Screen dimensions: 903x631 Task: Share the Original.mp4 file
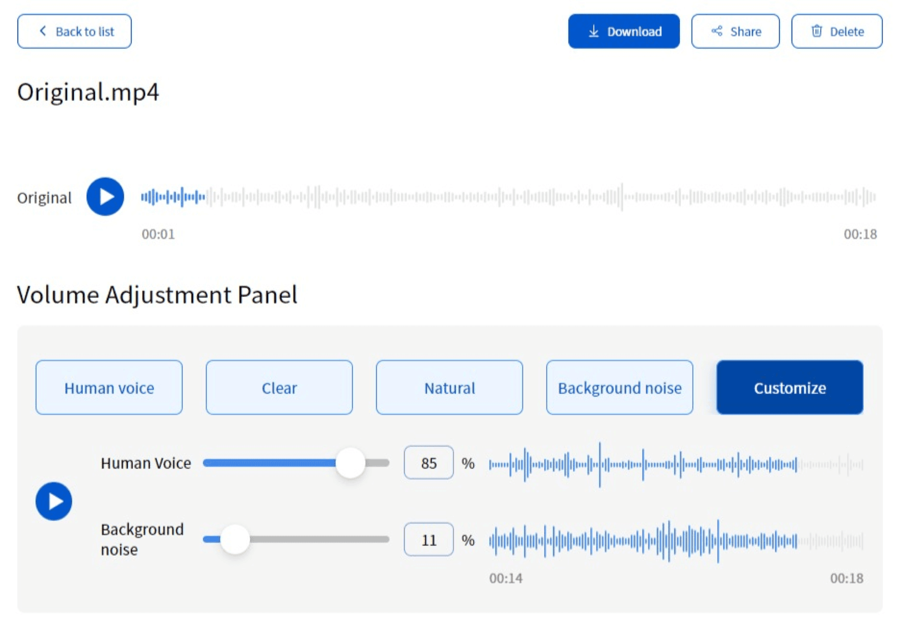click(735, 31)
